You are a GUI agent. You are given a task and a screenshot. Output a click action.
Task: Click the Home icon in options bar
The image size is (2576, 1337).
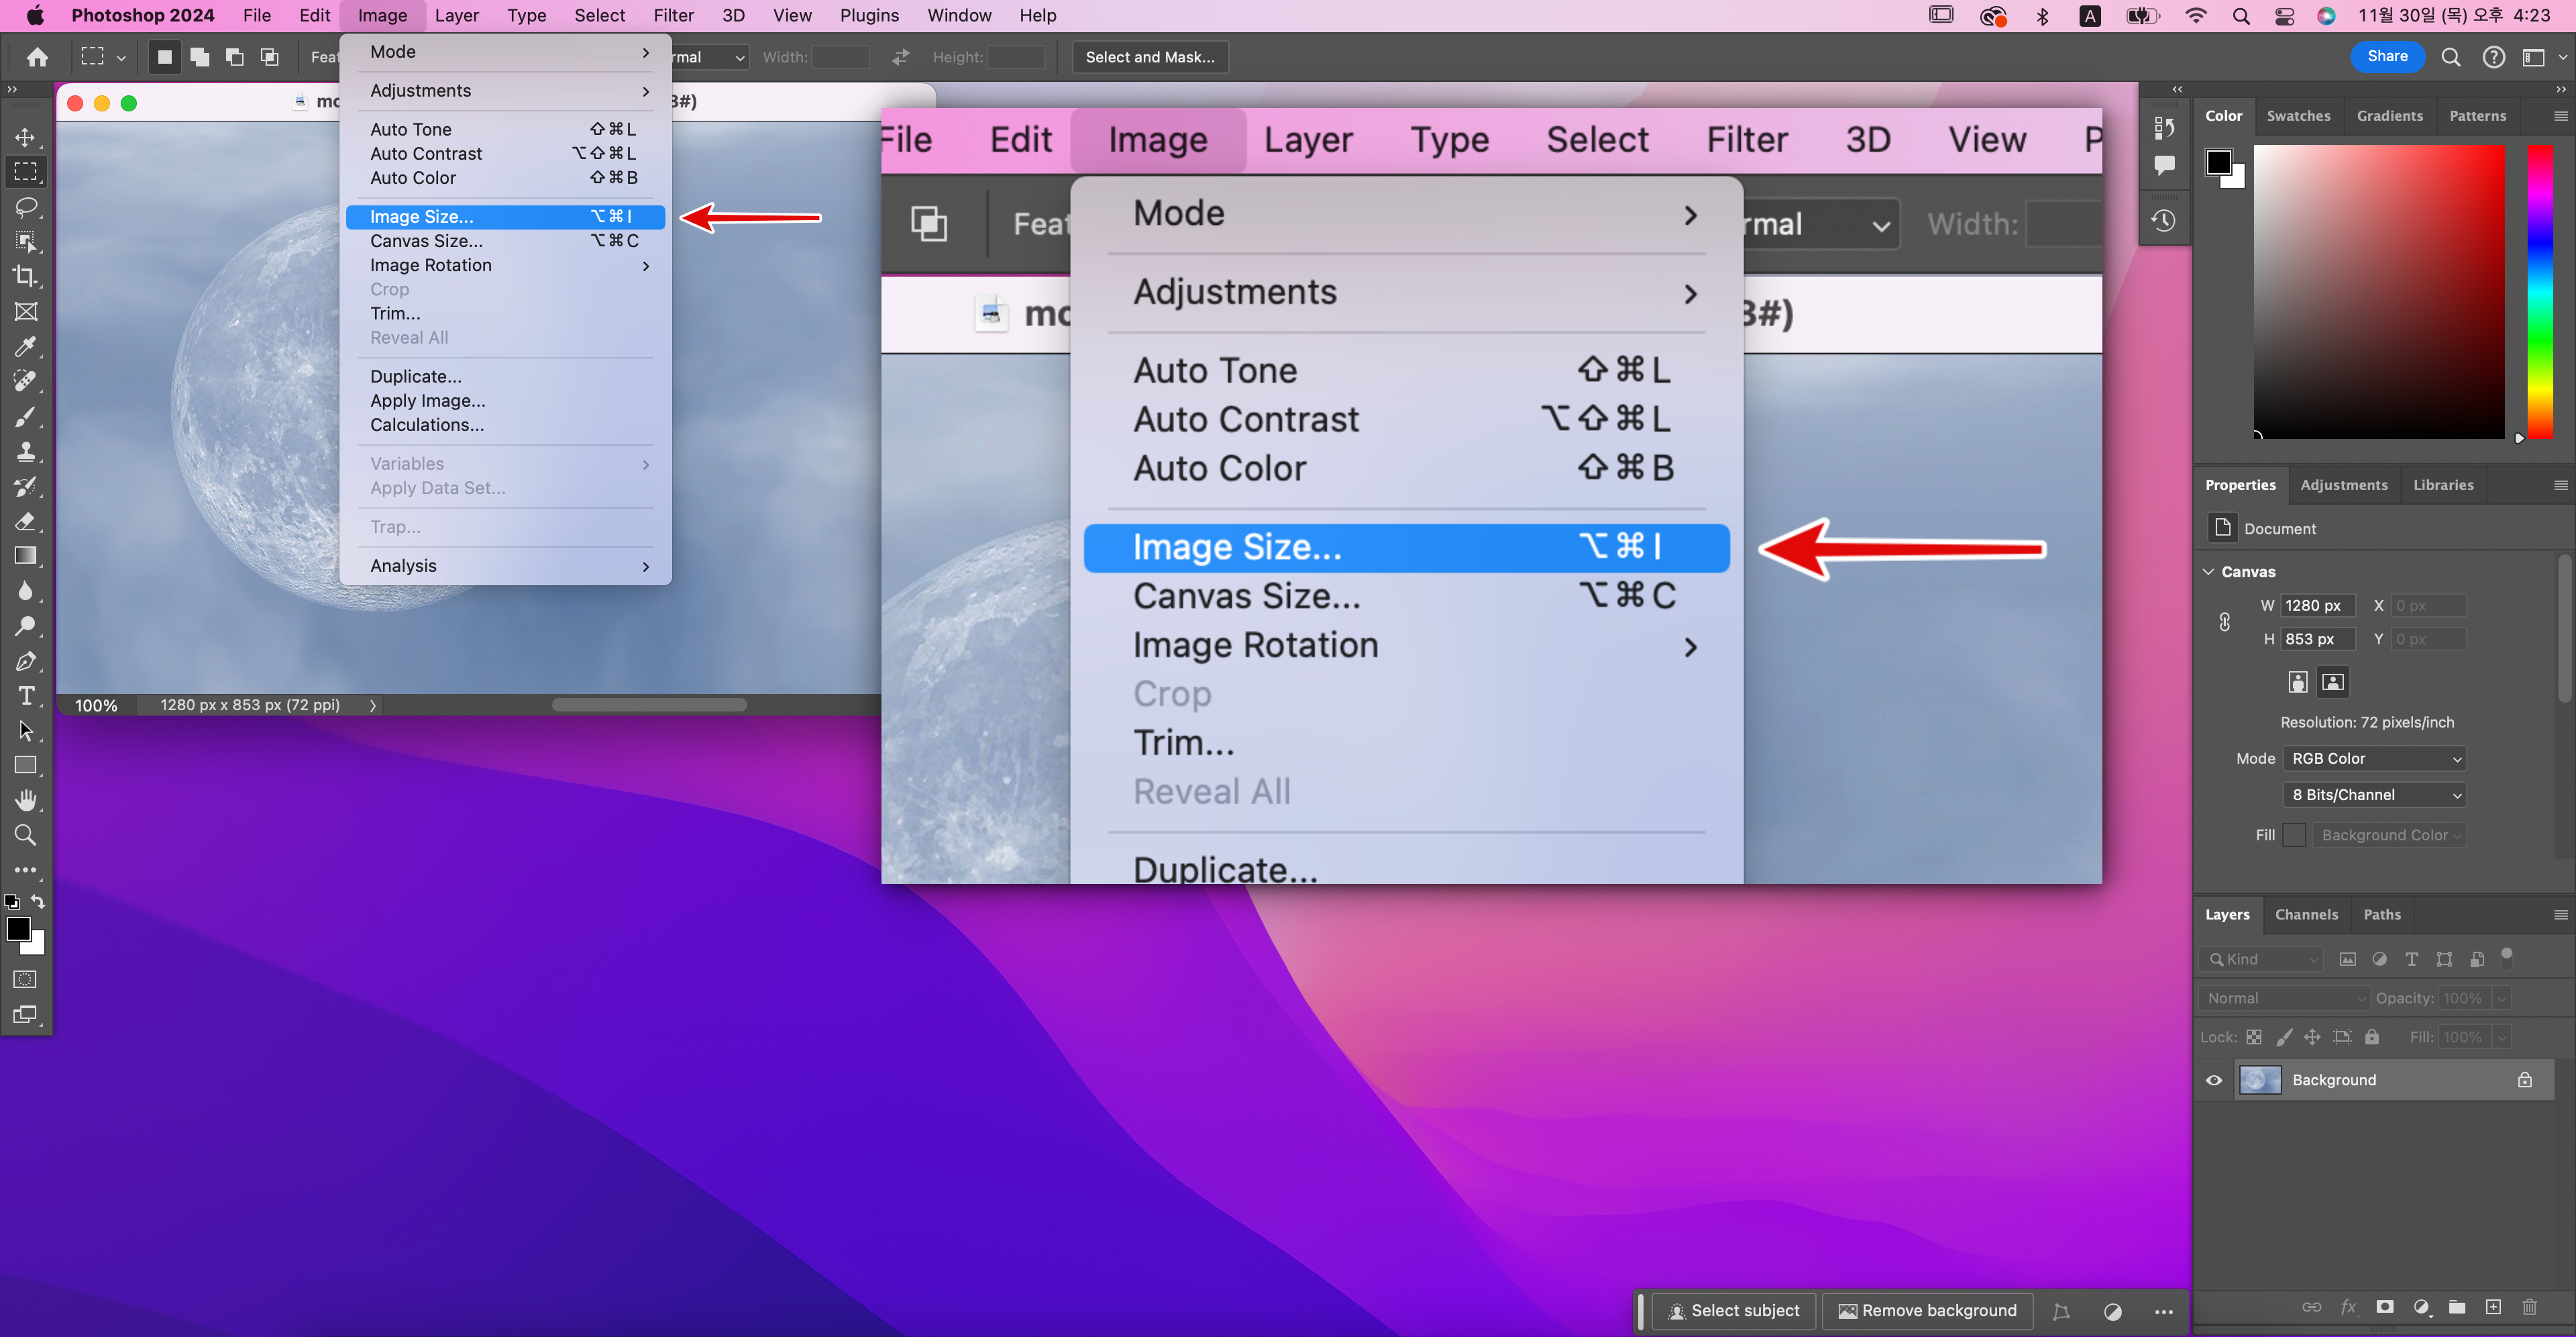[37, 57]
